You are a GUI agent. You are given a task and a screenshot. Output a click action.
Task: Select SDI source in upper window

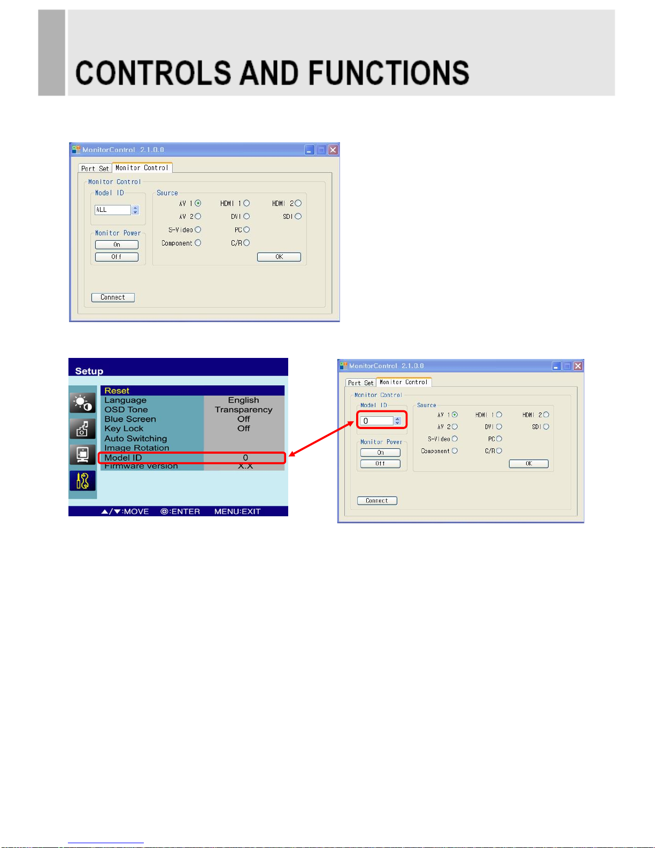point(298,216)
